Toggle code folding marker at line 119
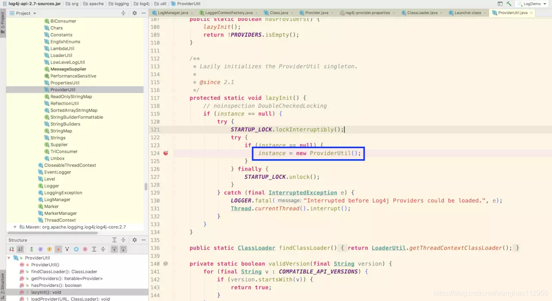 tap(173, 114)
